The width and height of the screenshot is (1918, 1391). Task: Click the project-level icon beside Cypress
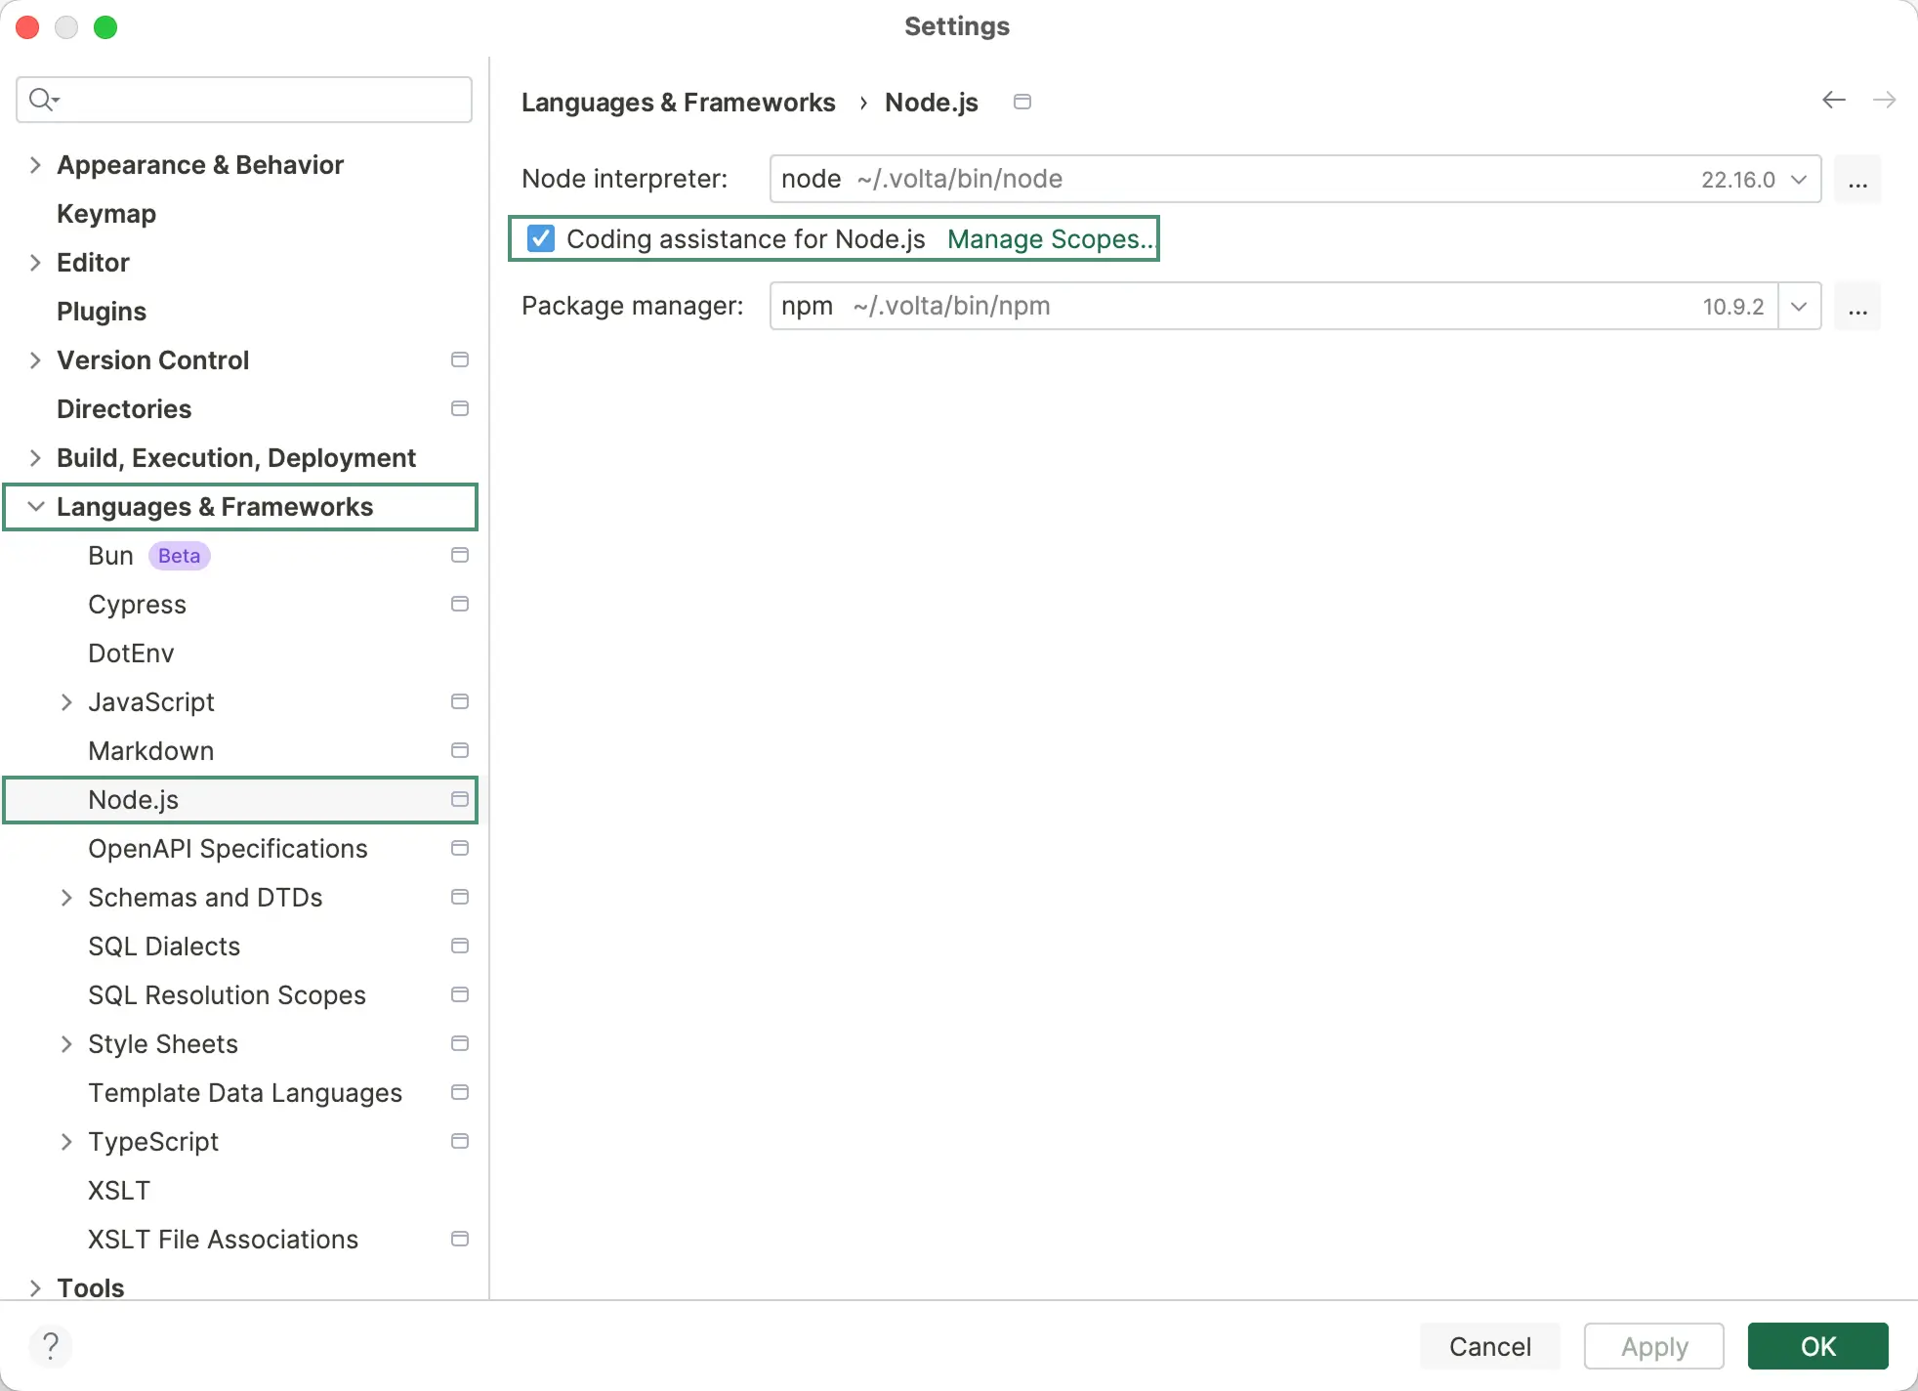460,604
